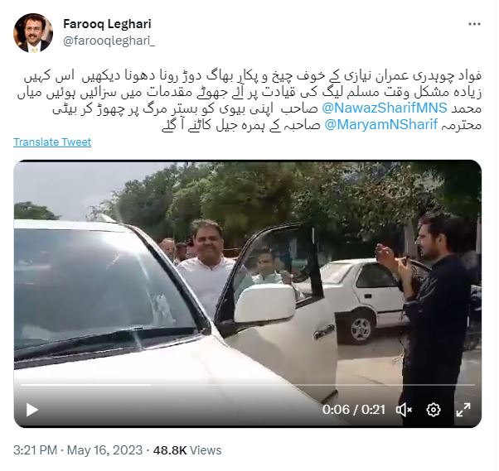Image resolution: width=499 pixels, height=471 pixels.
Task: Click the 3:21 PM tweet timestamp
Action: point(35,450)
